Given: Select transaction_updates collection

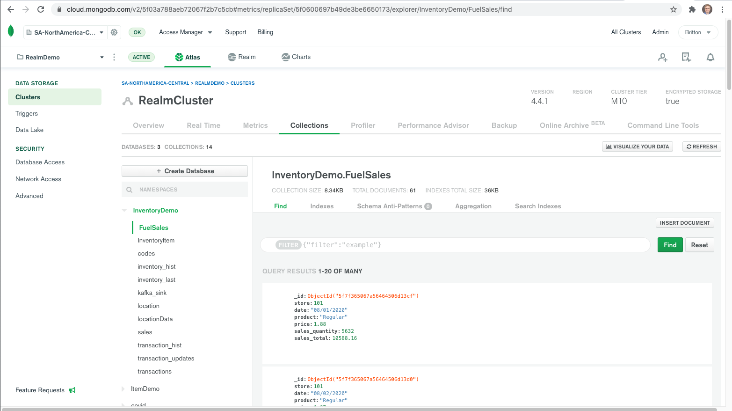Looking at the screenshot, I should click(x=166, y=358).
